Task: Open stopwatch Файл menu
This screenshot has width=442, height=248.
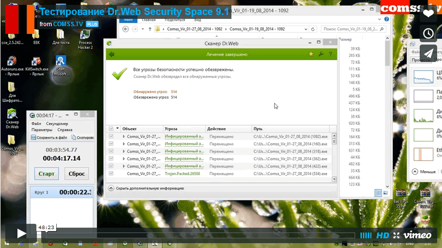Action: (x=36, y=124)
